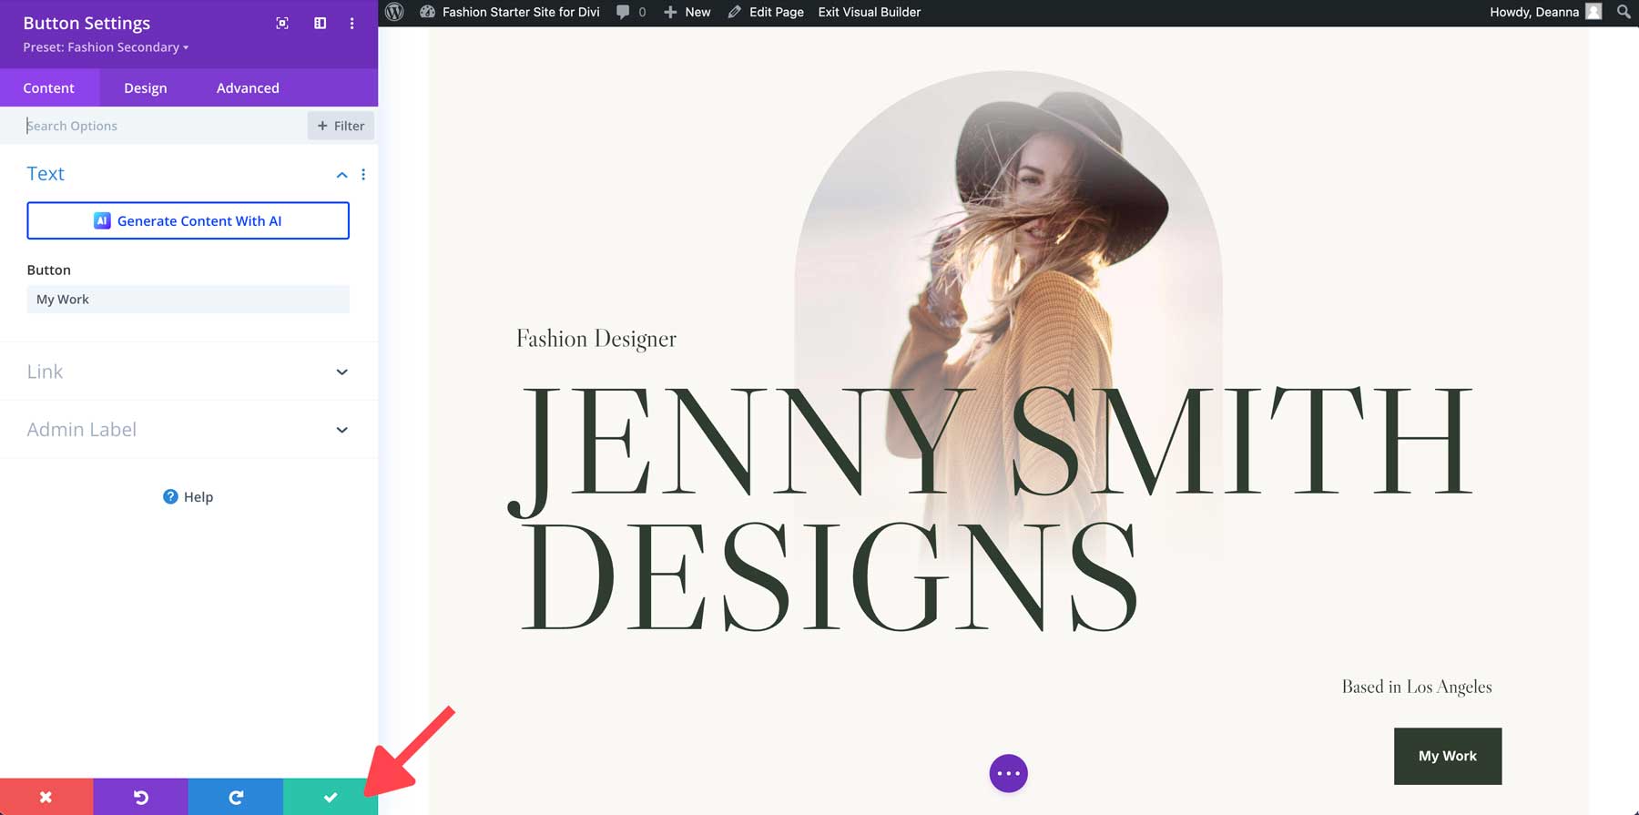This screenshot has width=1639, height=815.
Task: Expand the Admin Label section
Action: point(188,430)
